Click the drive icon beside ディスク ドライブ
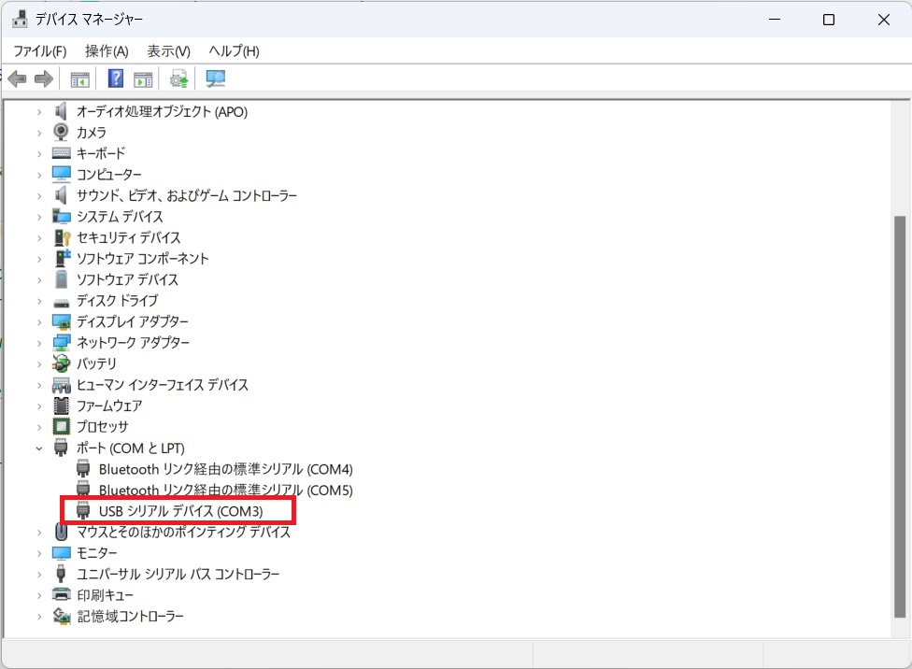 61,303
